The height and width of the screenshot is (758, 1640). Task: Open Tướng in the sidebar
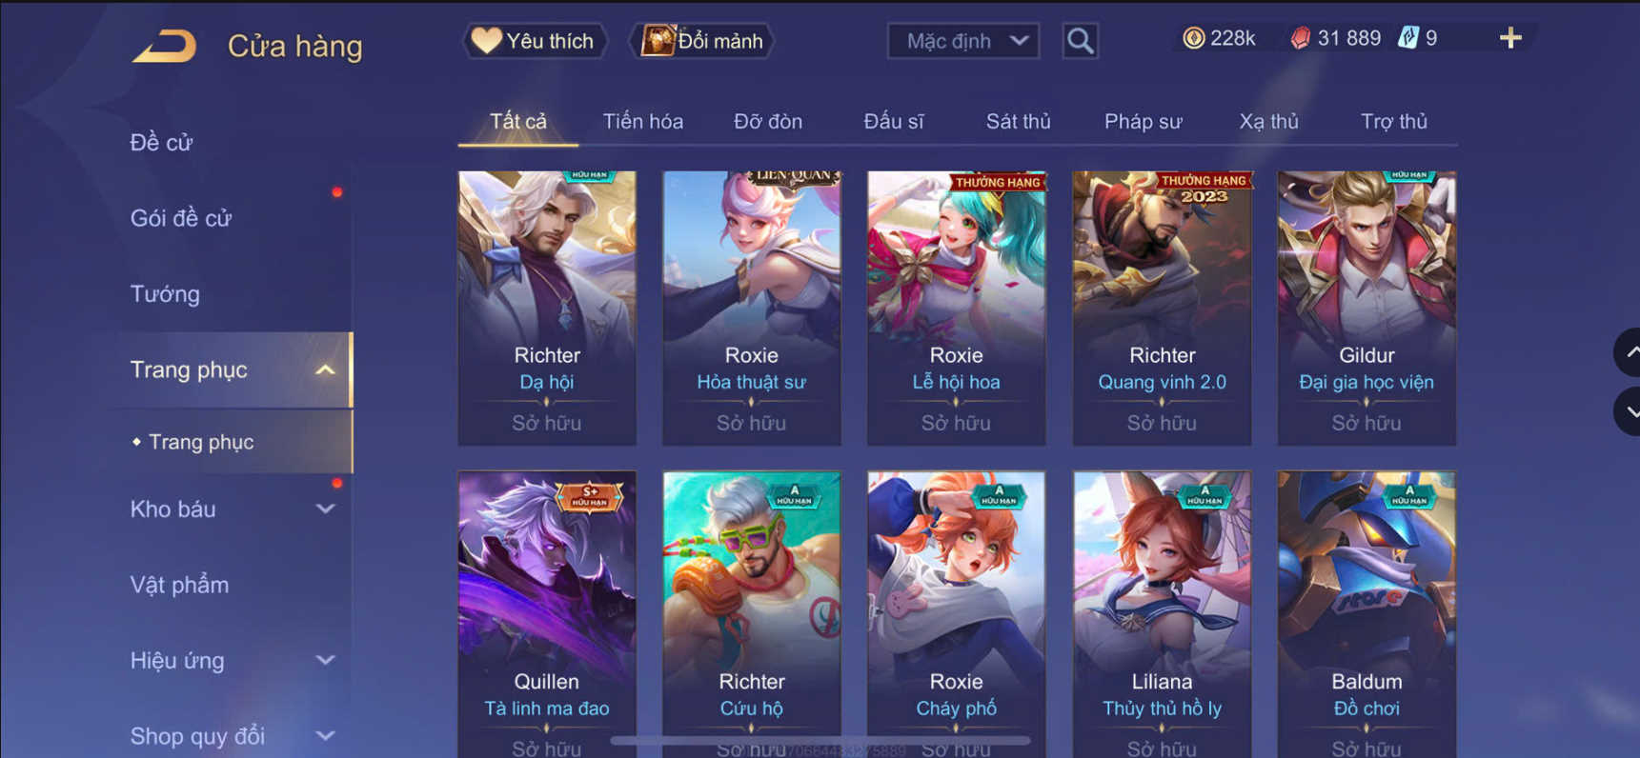tap(165, 294)
